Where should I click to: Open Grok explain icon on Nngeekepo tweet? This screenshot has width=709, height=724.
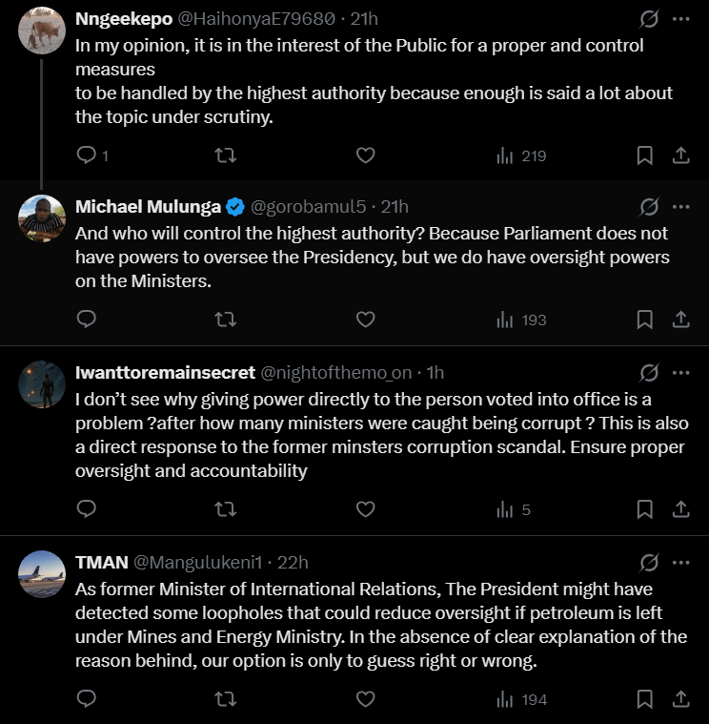(649, 19)
